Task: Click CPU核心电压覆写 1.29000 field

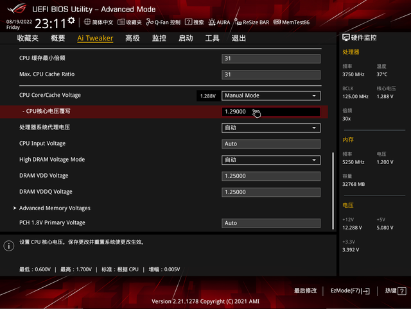Action: [271, 112]
